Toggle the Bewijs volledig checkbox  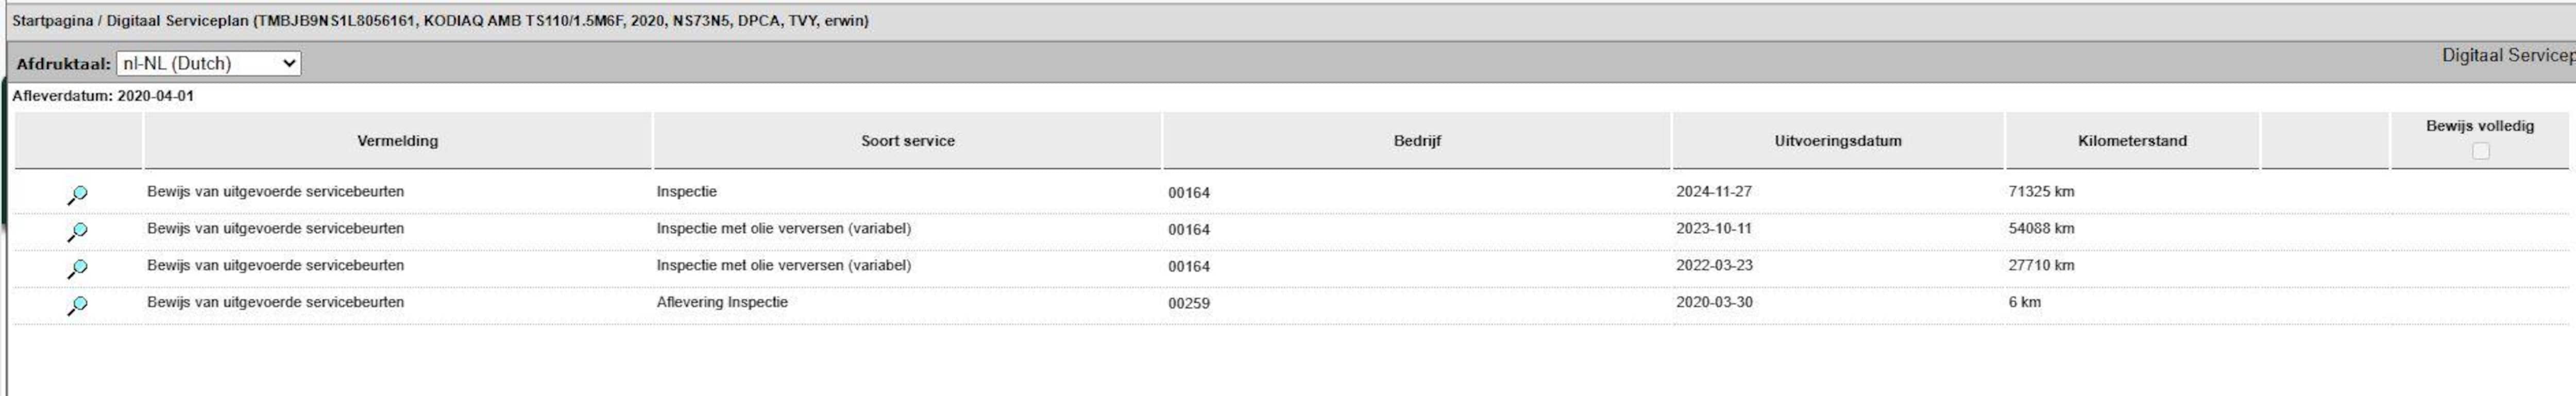click(2480, 151)
